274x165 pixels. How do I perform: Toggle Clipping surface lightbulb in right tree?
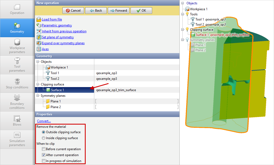pos(187,30)
